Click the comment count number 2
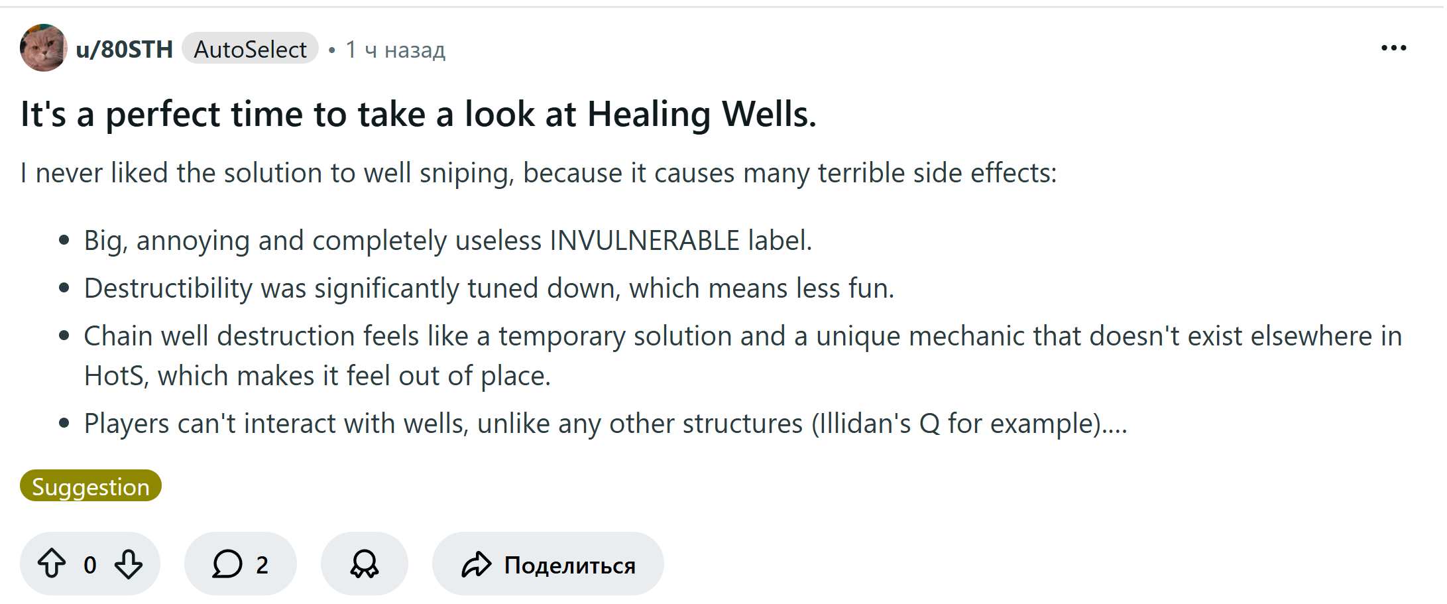Viewport: 1447px width, 604px height. (x=262, y=565)
